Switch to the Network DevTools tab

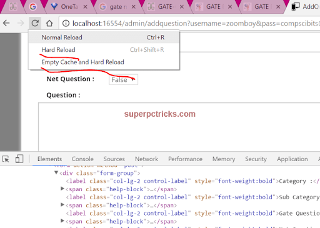coord(146,159)
